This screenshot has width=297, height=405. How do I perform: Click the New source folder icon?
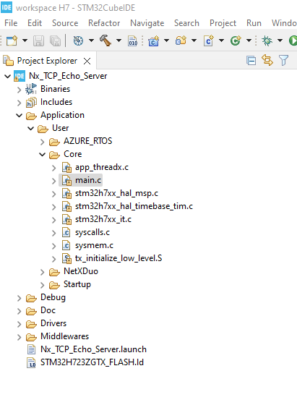181,40
